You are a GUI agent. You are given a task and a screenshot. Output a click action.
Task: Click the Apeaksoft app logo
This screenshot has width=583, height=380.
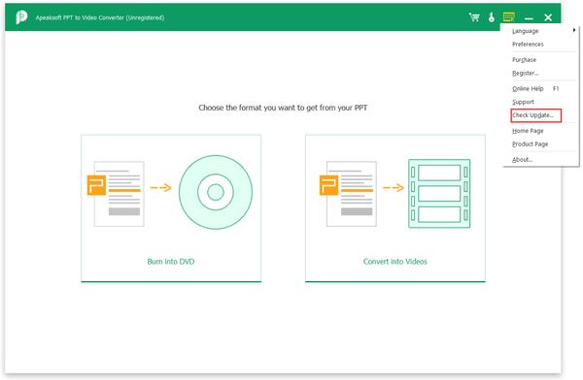click(x=21, y=17)
